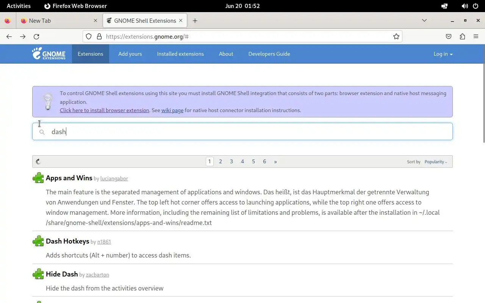The height and width of the screenshot is (303, 485).
Task: Switch to the New Tab tab
Action: click(x=59, y=20)
